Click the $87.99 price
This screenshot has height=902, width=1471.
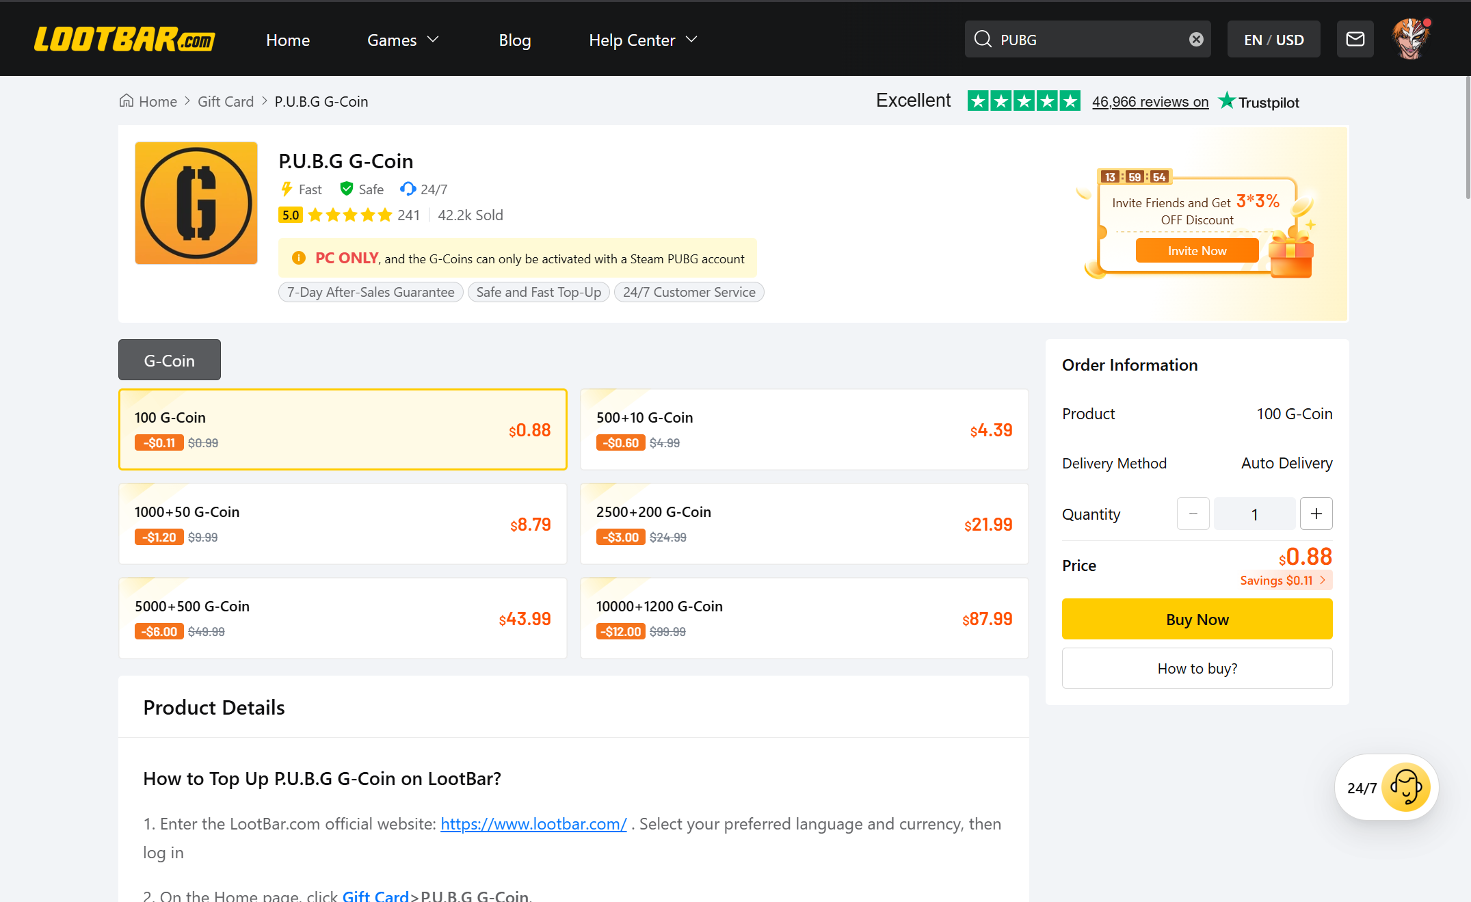(987, 619)
